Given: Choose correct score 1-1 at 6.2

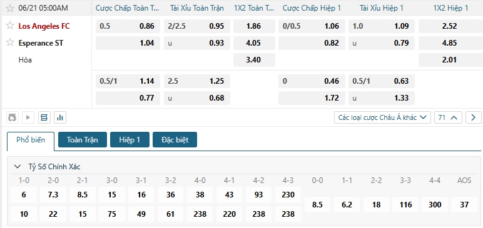Looking at the screenshot, I should pyautogui.click(x=347, y=205).
